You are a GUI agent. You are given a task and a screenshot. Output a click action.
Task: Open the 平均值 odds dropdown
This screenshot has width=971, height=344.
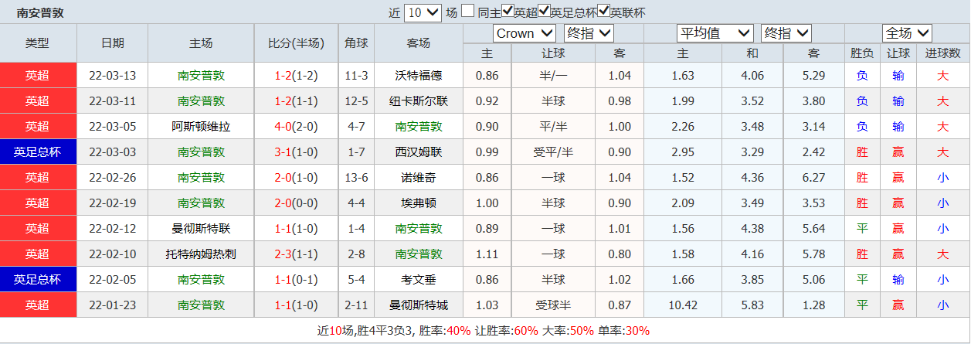click(714, 33)
